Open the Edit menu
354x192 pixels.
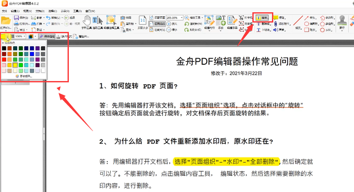[x=15, y=11]
